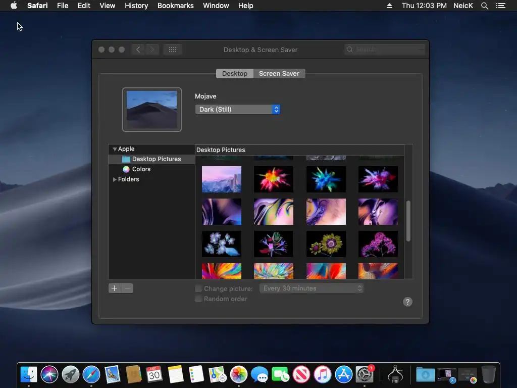Image resolution: width=517 pixels, height=388 pixels.
Task: Open Launchpad rocket icon in dock
Action: click(71, 374)
